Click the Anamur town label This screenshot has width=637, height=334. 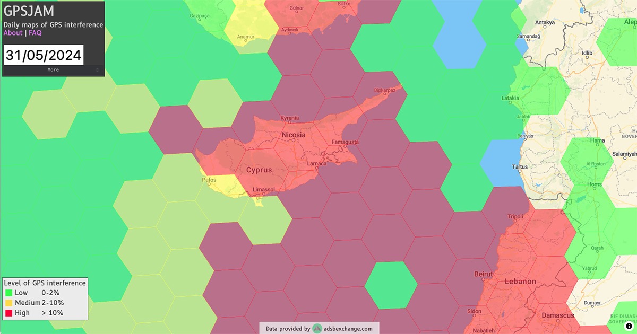pos(246,37)
